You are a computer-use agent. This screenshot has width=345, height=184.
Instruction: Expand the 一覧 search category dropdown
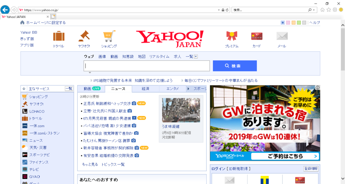coord(196,57)
